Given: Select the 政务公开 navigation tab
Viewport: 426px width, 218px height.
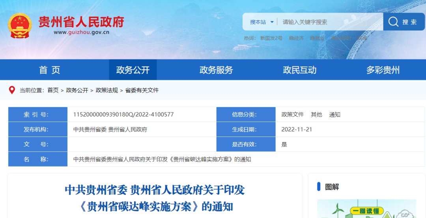Looking at the screenshot, I should (133, 70).
